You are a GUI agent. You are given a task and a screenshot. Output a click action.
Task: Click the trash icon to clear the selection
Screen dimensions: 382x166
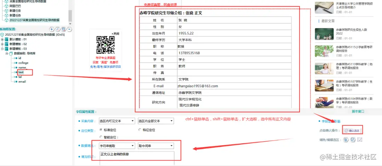click(346, 140)
